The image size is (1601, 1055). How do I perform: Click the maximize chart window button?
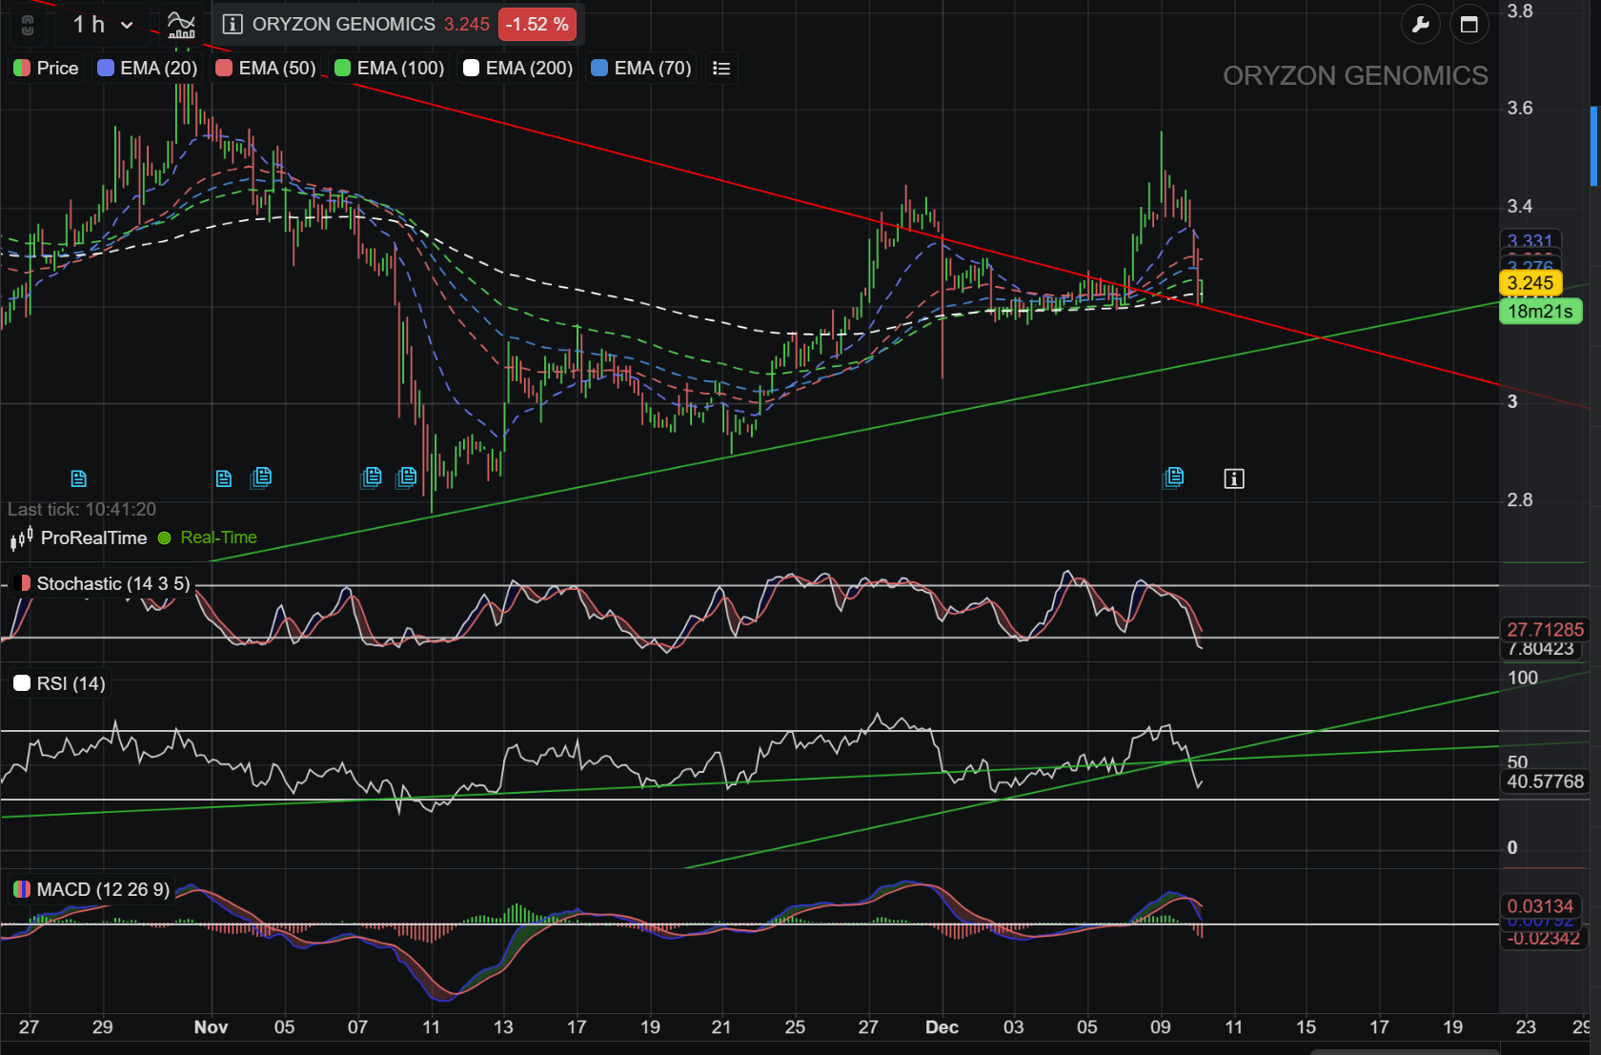coord(1469,25)
